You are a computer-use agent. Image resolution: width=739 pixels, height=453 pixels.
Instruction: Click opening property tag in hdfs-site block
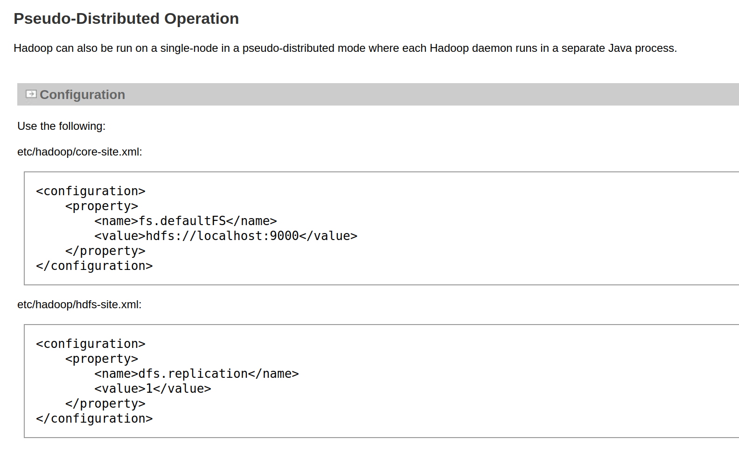coord(102,359)
